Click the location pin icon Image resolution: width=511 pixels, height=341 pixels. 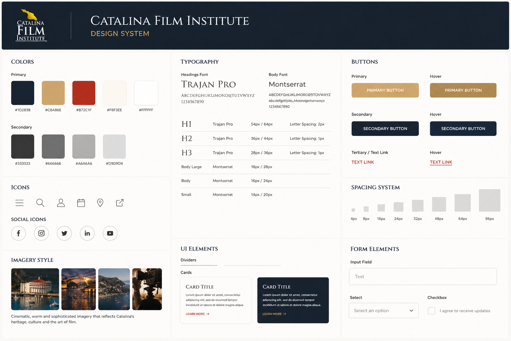[100, 203]
